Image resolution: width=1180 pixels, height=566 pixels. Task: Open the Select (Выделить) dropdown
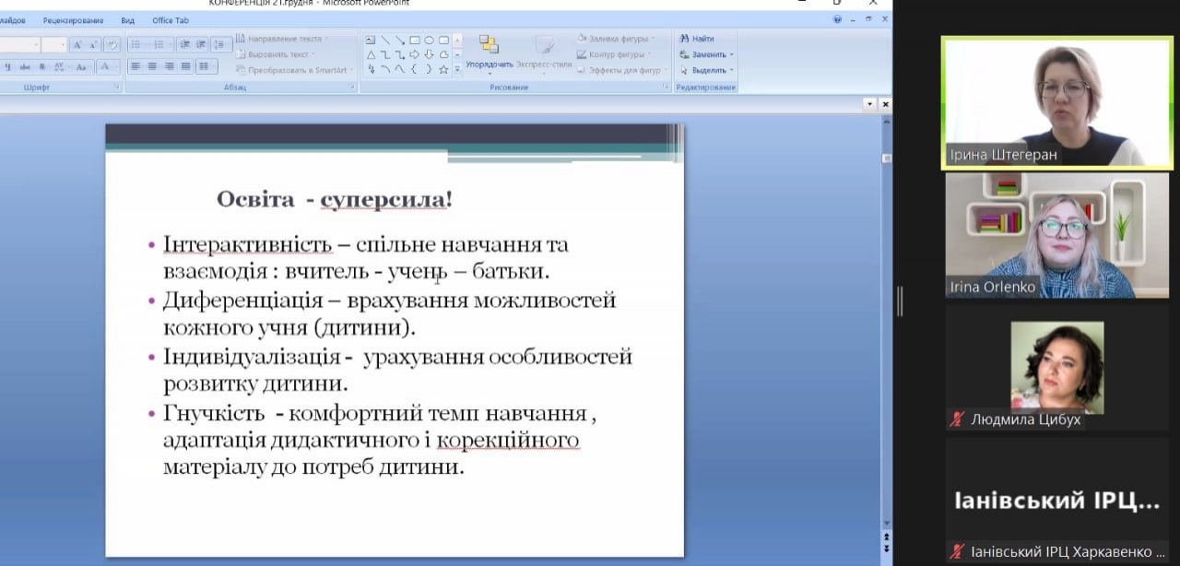point(708,70)
